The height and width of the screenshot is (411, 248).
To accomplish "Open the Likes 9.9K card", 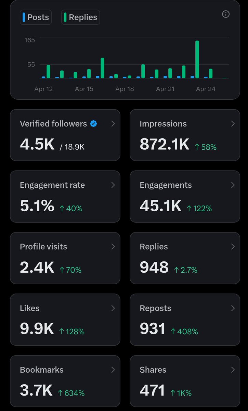I will pos(65,320).
